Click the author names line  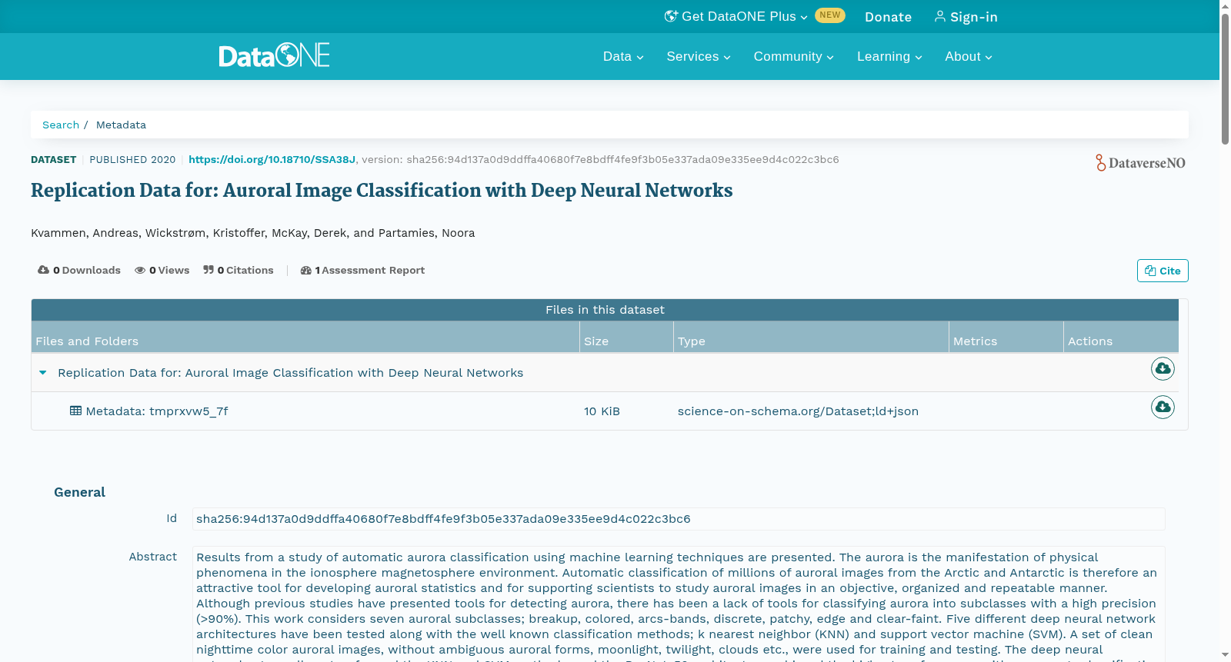click(x=252, y=233)
